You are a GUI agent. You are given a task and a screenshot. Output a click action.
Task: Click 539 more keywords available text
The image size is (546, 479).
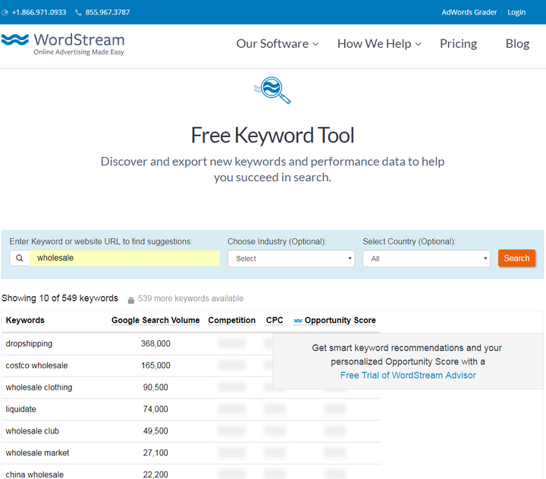[190, 299]
